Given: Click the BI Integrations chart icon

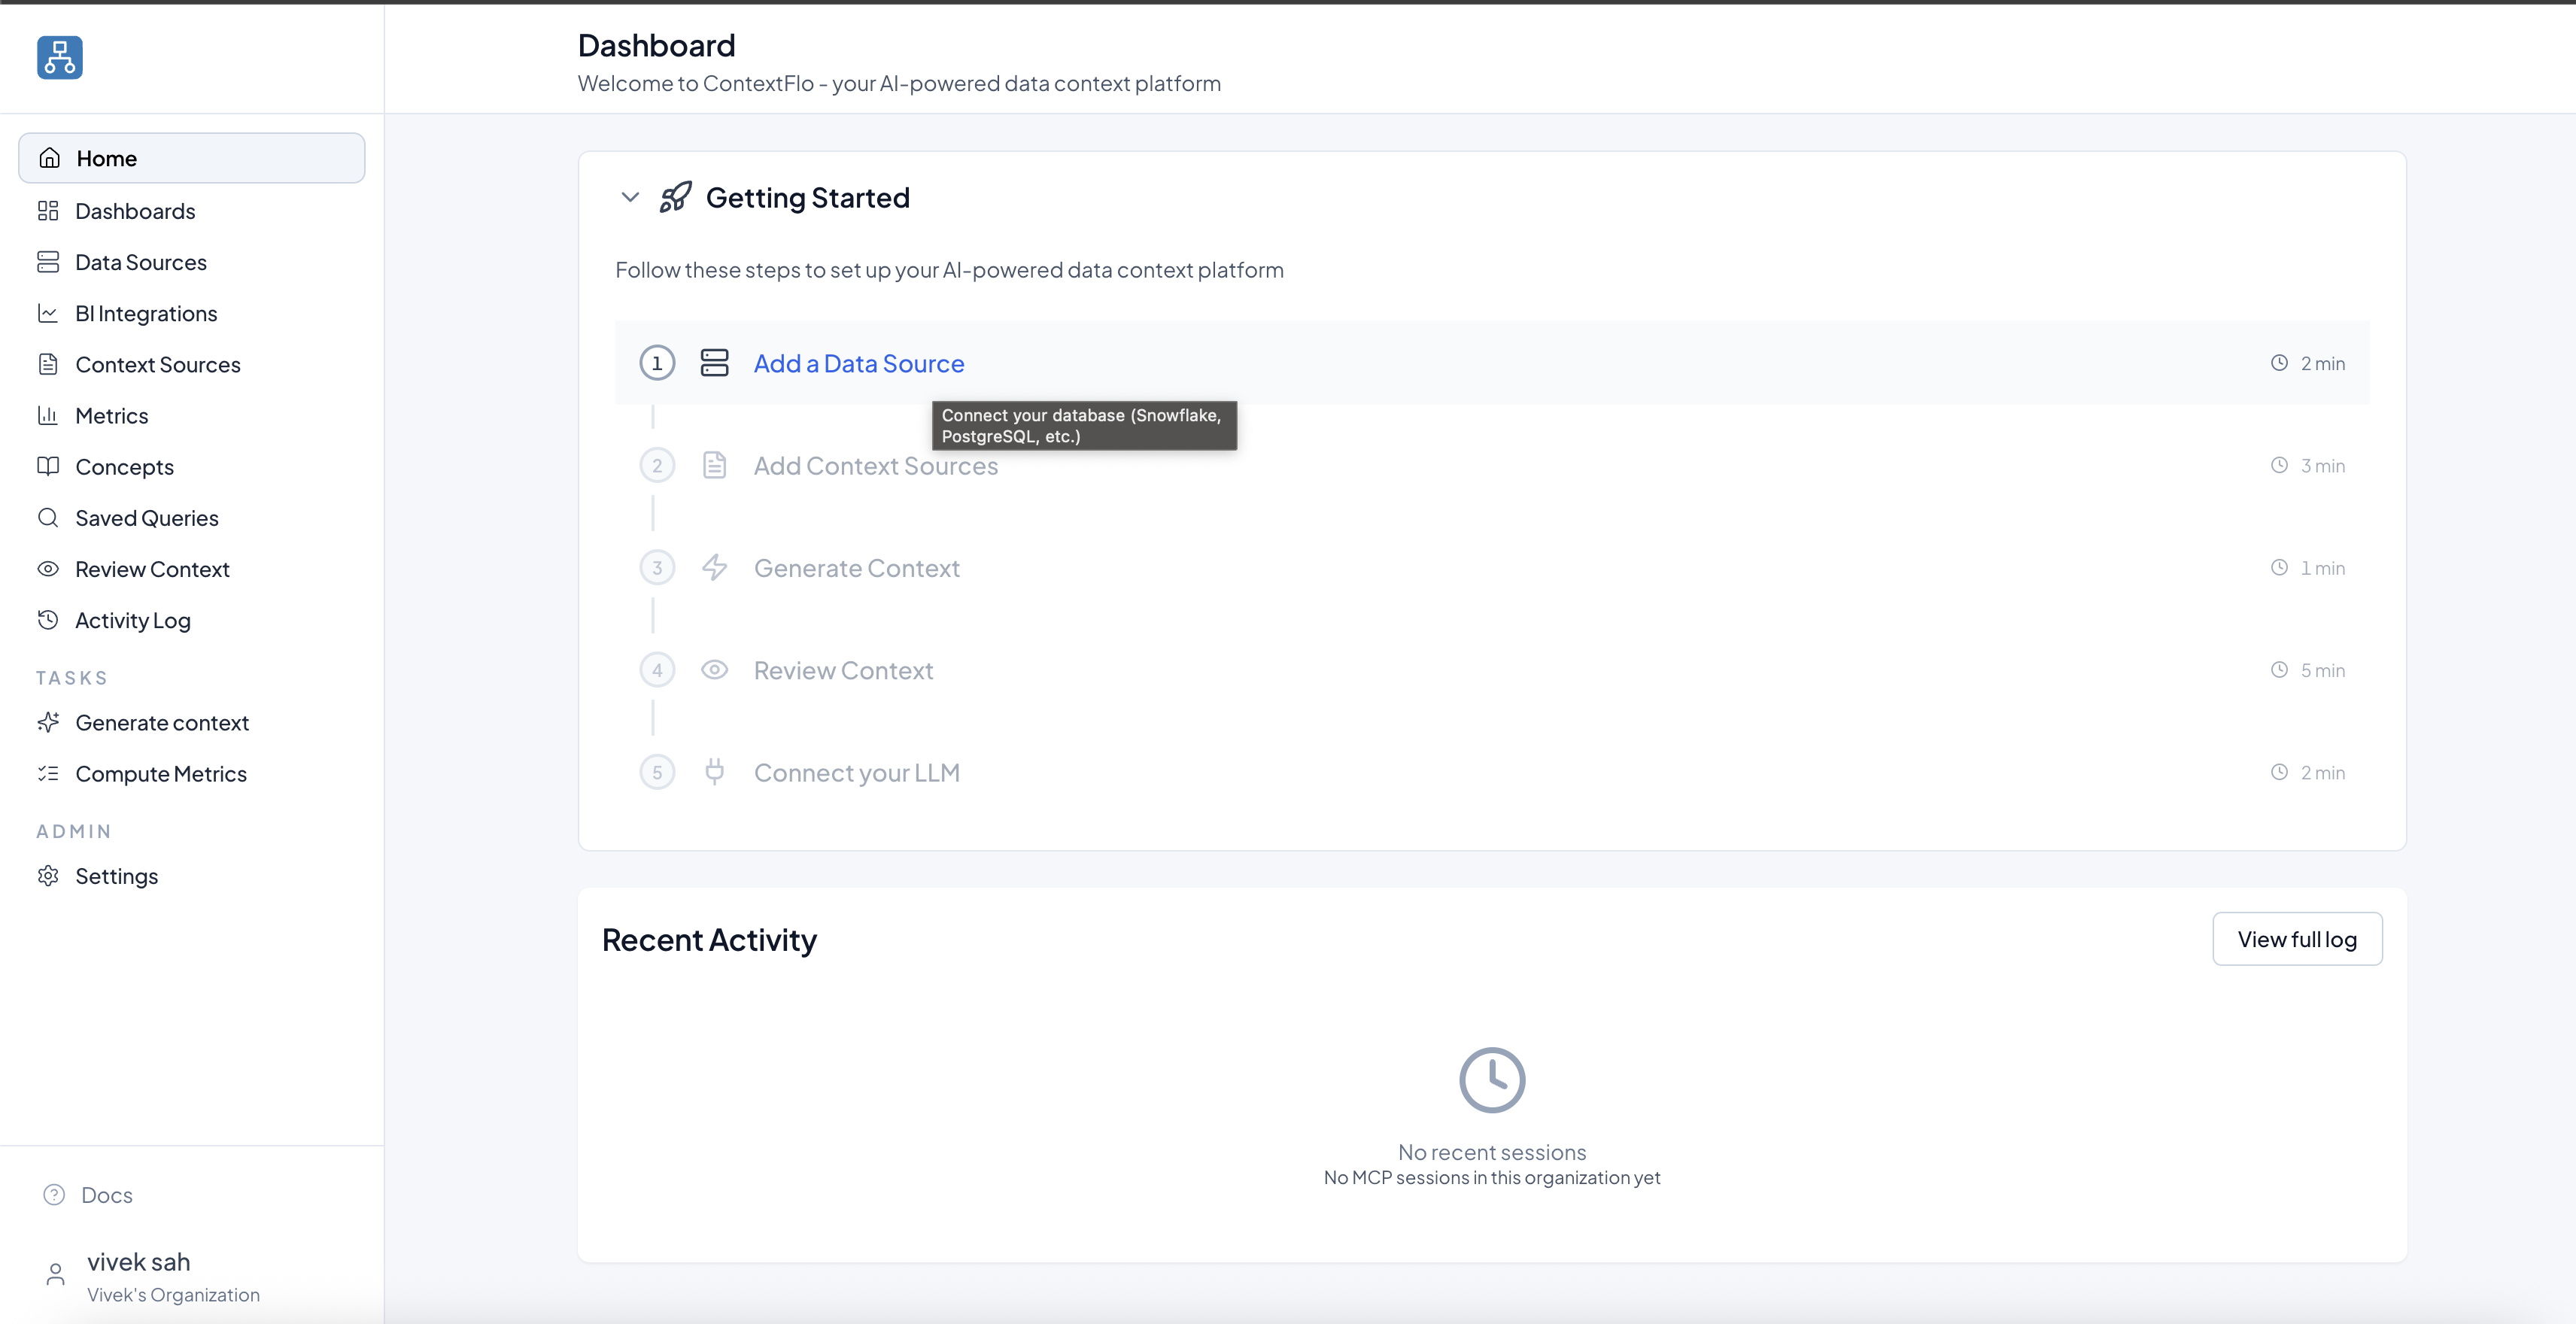Looking at the screenshot, I should [49, 313].
